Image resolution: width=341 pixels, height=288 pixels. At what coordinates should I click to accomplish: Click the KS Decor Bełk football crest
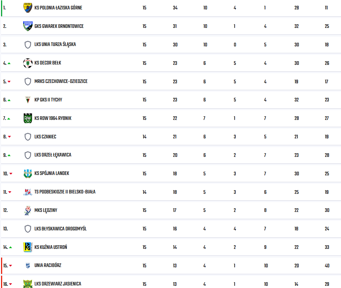point(27,63)
